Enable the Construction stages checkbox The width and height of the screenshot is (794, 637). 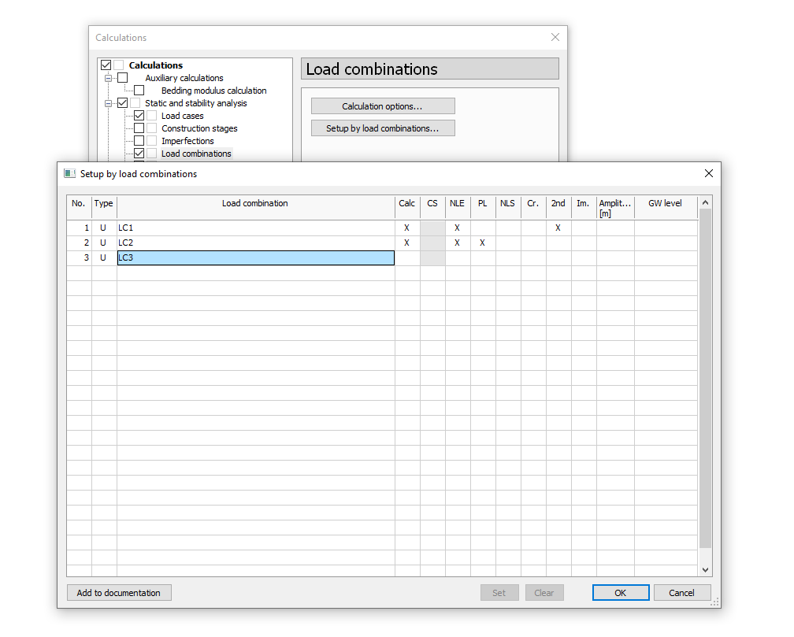pyautogui.click(x=139, y=128)
